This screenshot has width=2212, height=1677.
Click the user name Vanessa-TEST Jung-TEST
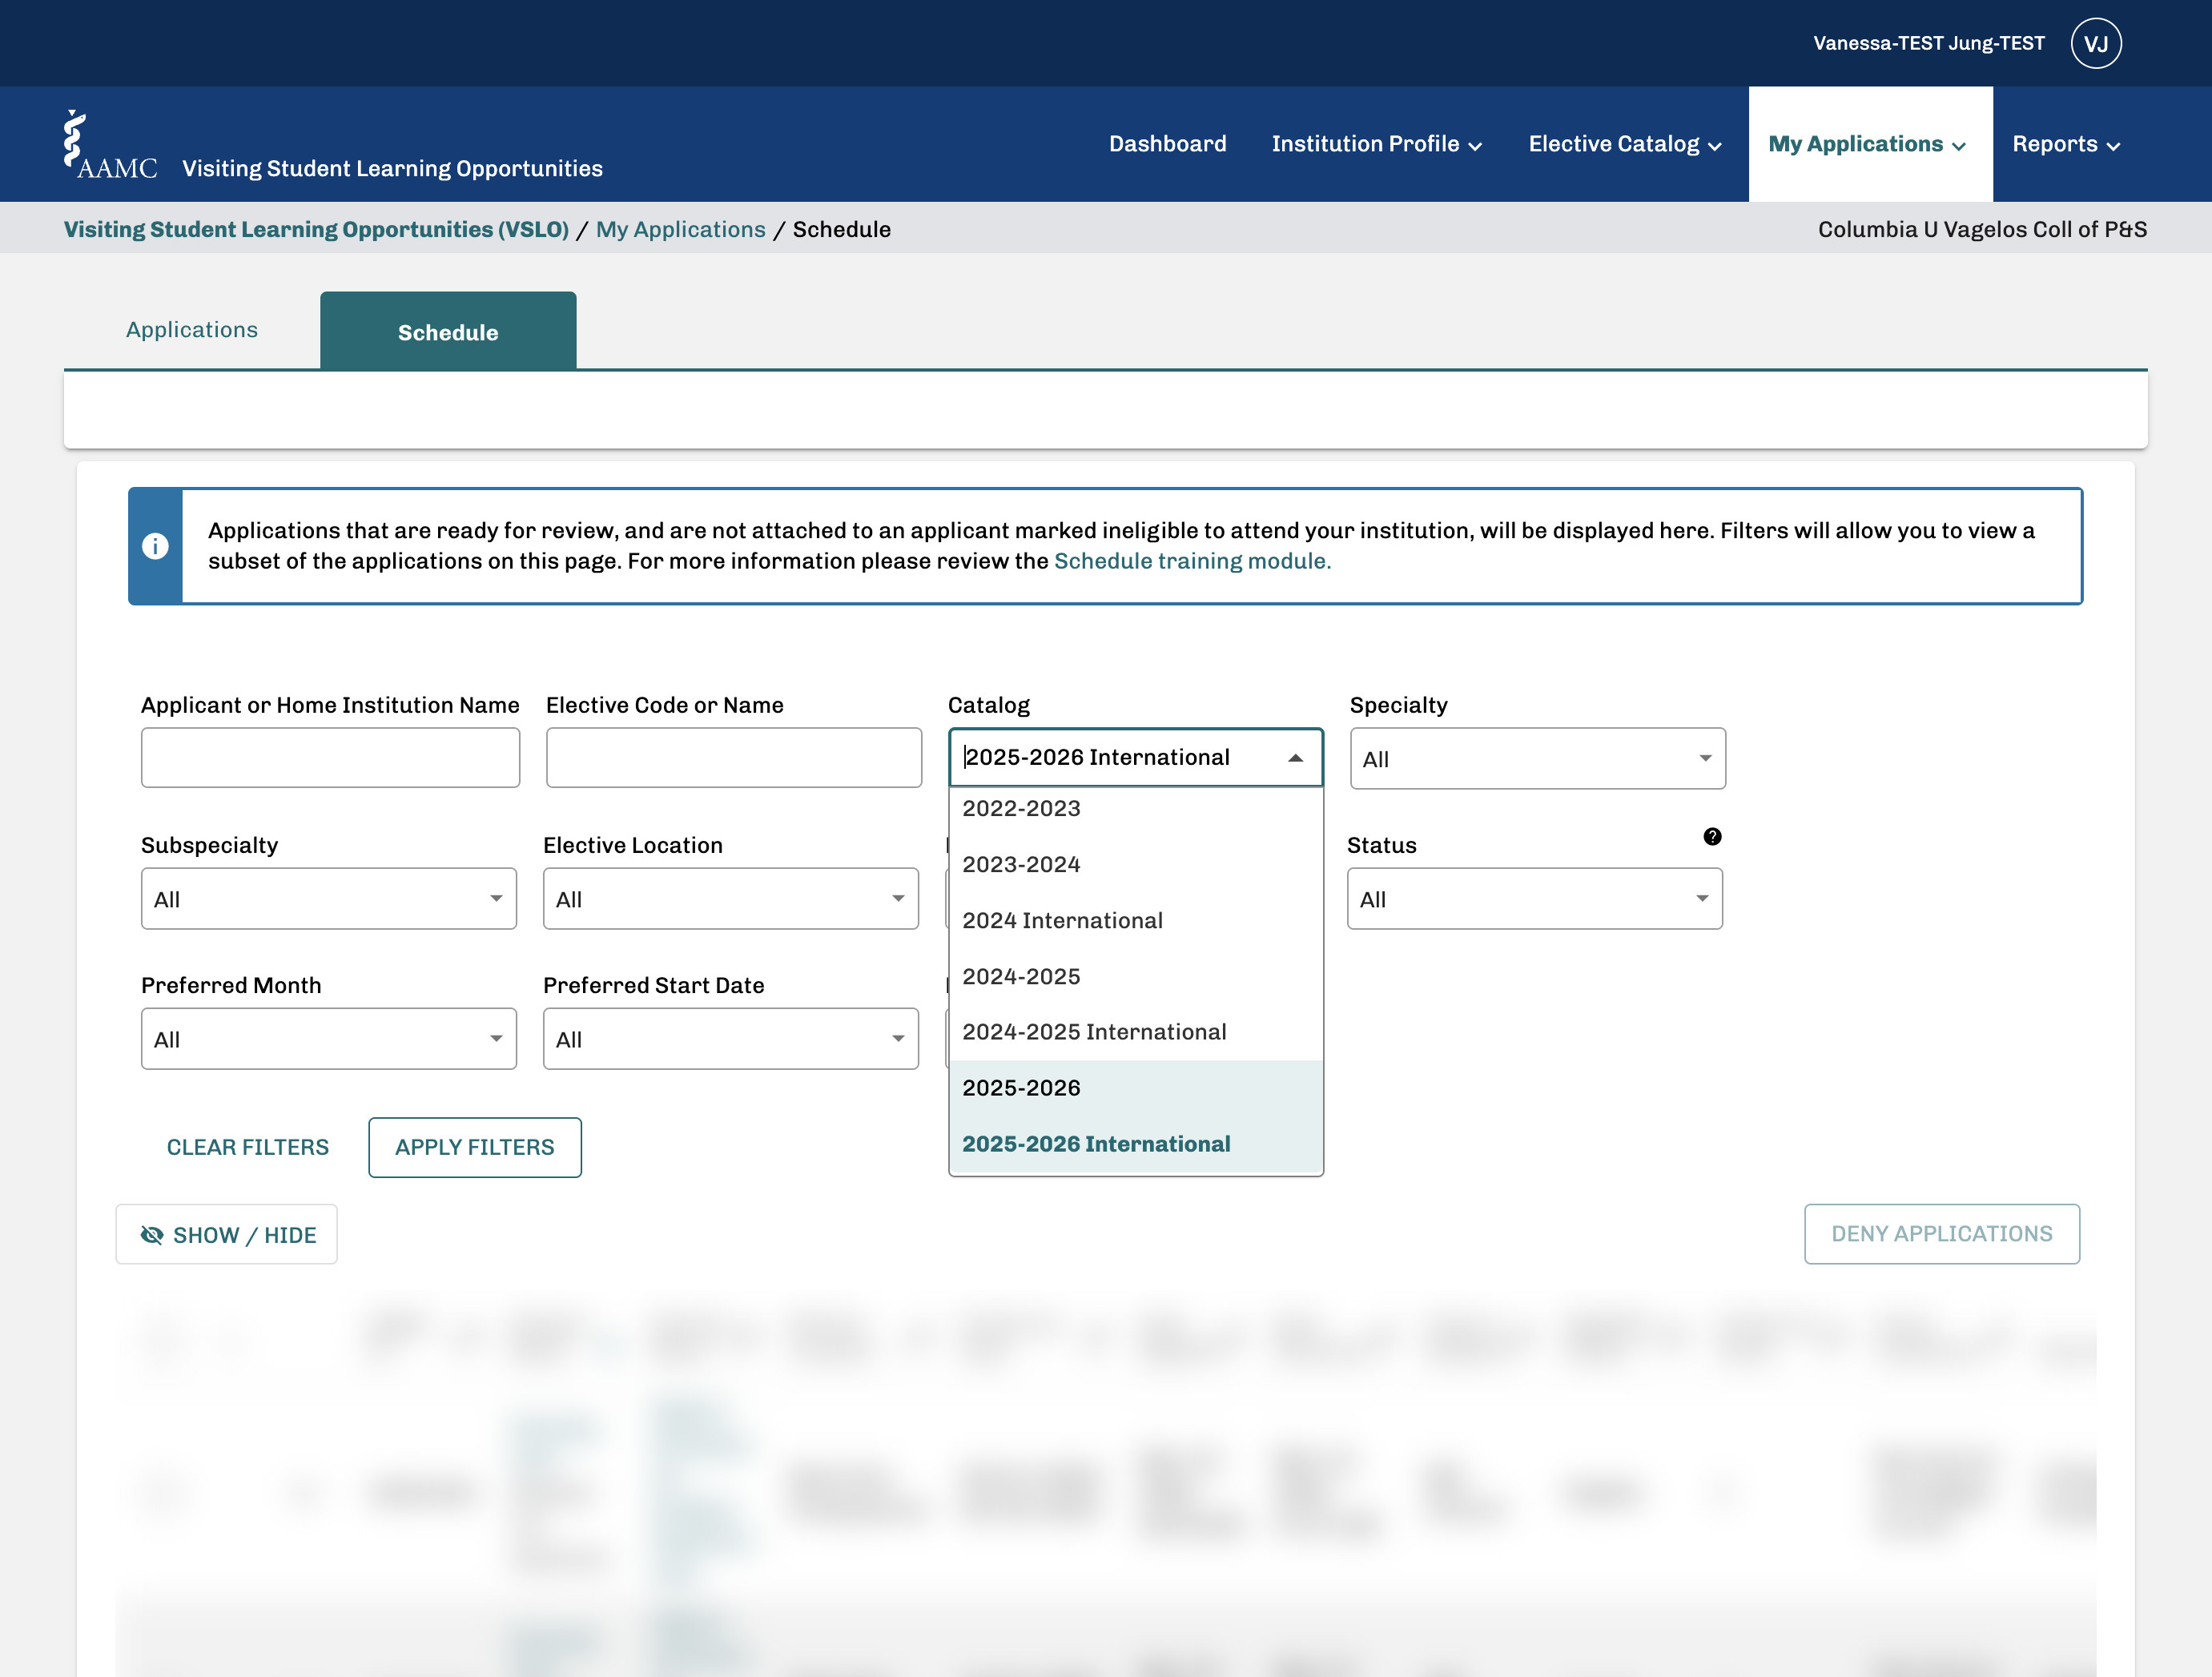pyautogui.click(x=1928, y=43)
